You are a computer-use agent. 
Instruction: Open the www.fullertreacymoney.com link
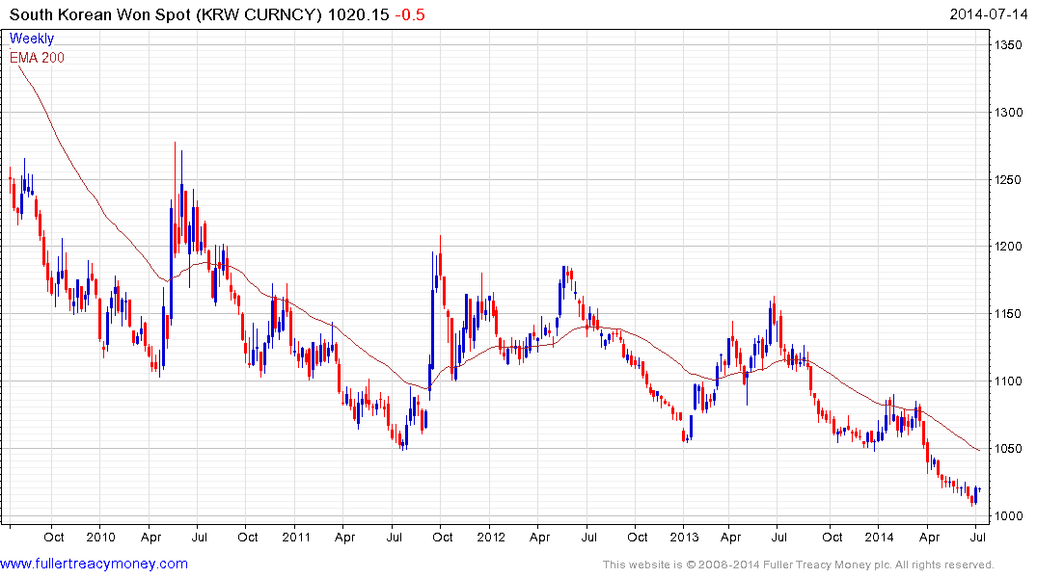pos(94,564)
